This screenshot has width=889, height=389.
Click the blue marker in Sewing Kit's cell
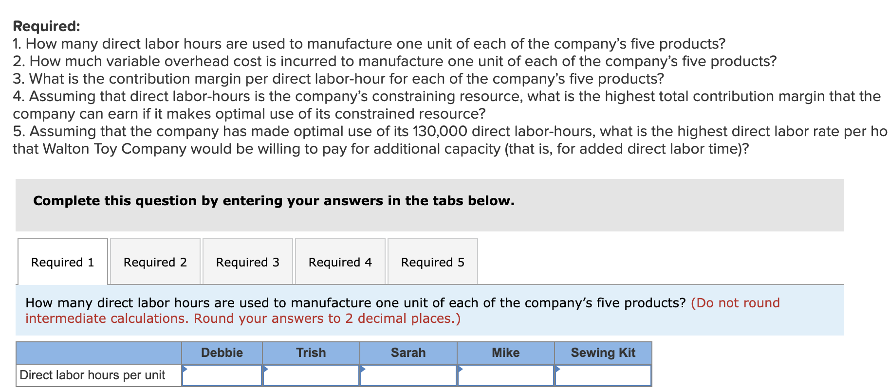[558, 370]
